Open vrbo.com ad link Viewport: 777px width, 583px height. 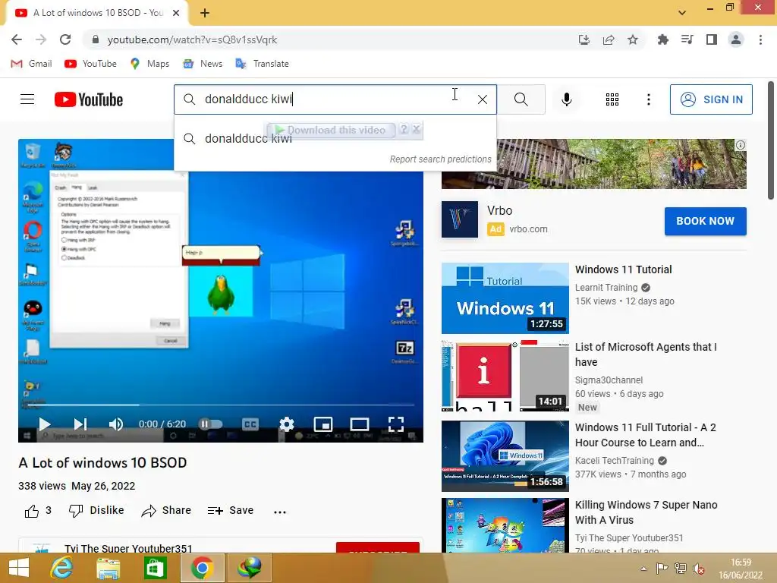(x=528, y=229)
